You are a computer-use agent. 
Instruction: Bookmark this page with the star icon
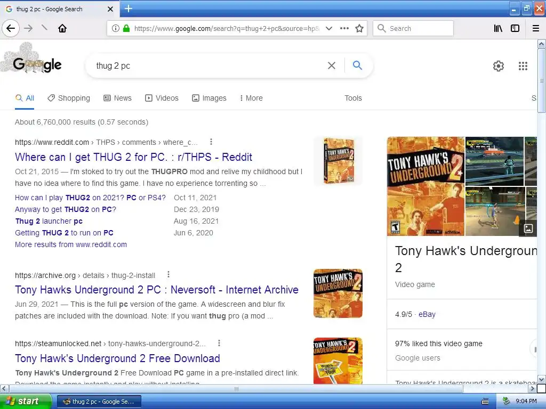tap(359, 28)
